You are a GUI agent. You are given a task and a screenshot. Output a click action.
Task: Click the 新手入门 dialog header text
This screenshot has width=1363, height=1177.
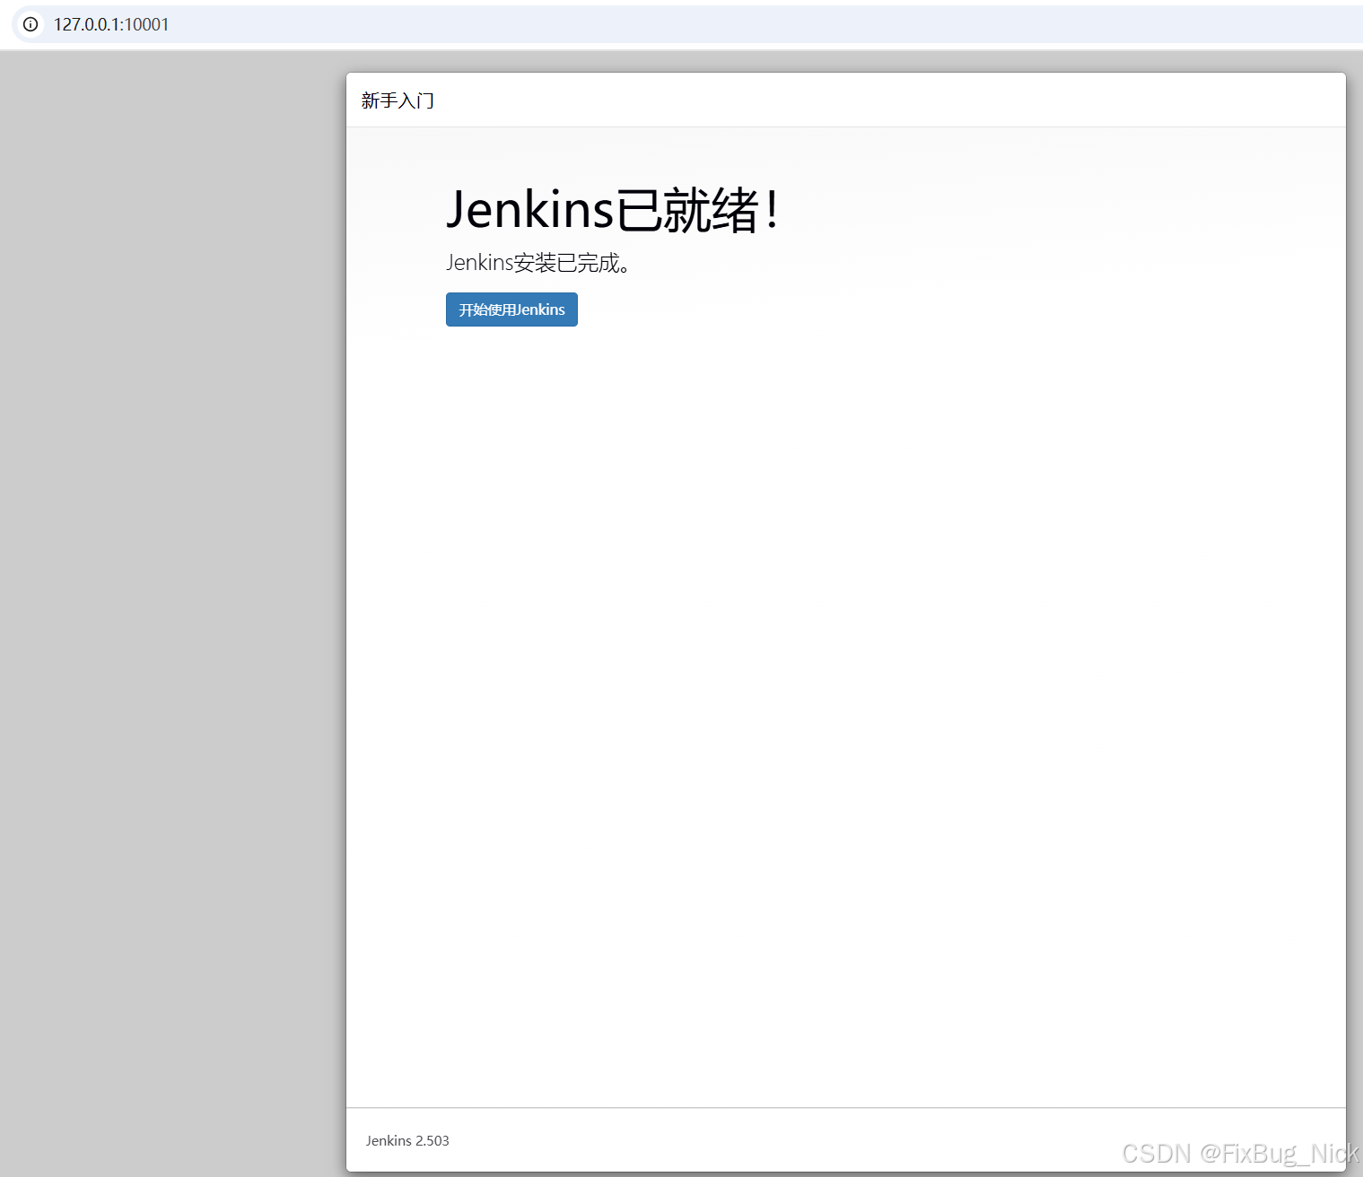coord(398,100)
